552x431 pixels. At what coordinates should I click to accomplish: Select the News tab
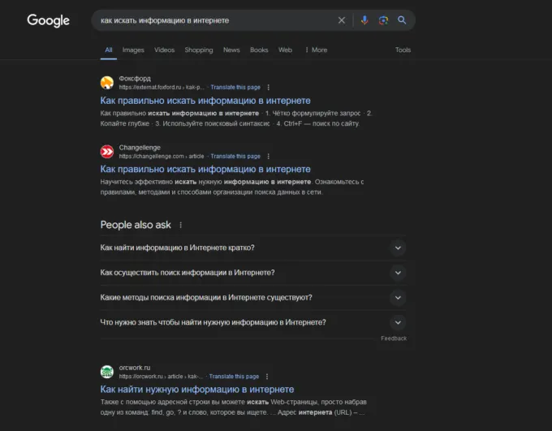[231, 50]
